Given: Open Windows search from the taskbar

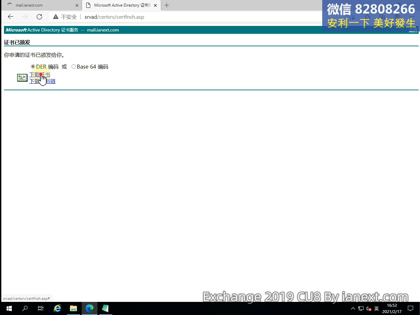Looking at the screenshot, I should (25, 308).
